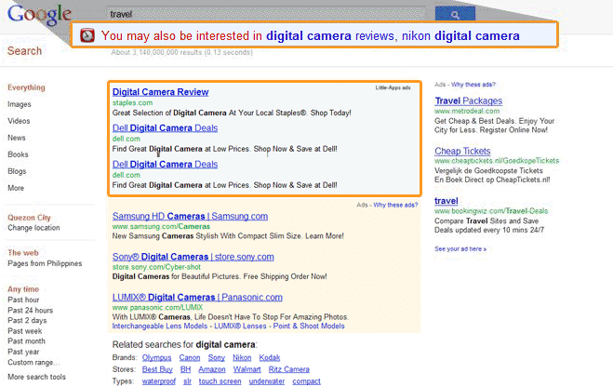Open LUMIX Lenses sitelink
Screen dimensions: 613x387
(240, 326)
